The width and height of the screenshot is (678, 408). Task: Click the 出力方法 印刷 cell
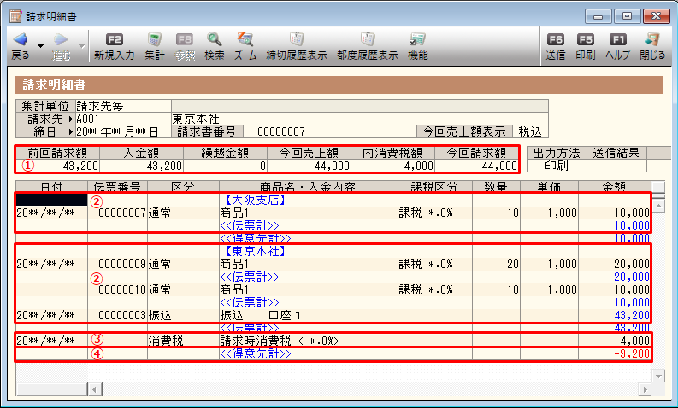pos(557,166)
